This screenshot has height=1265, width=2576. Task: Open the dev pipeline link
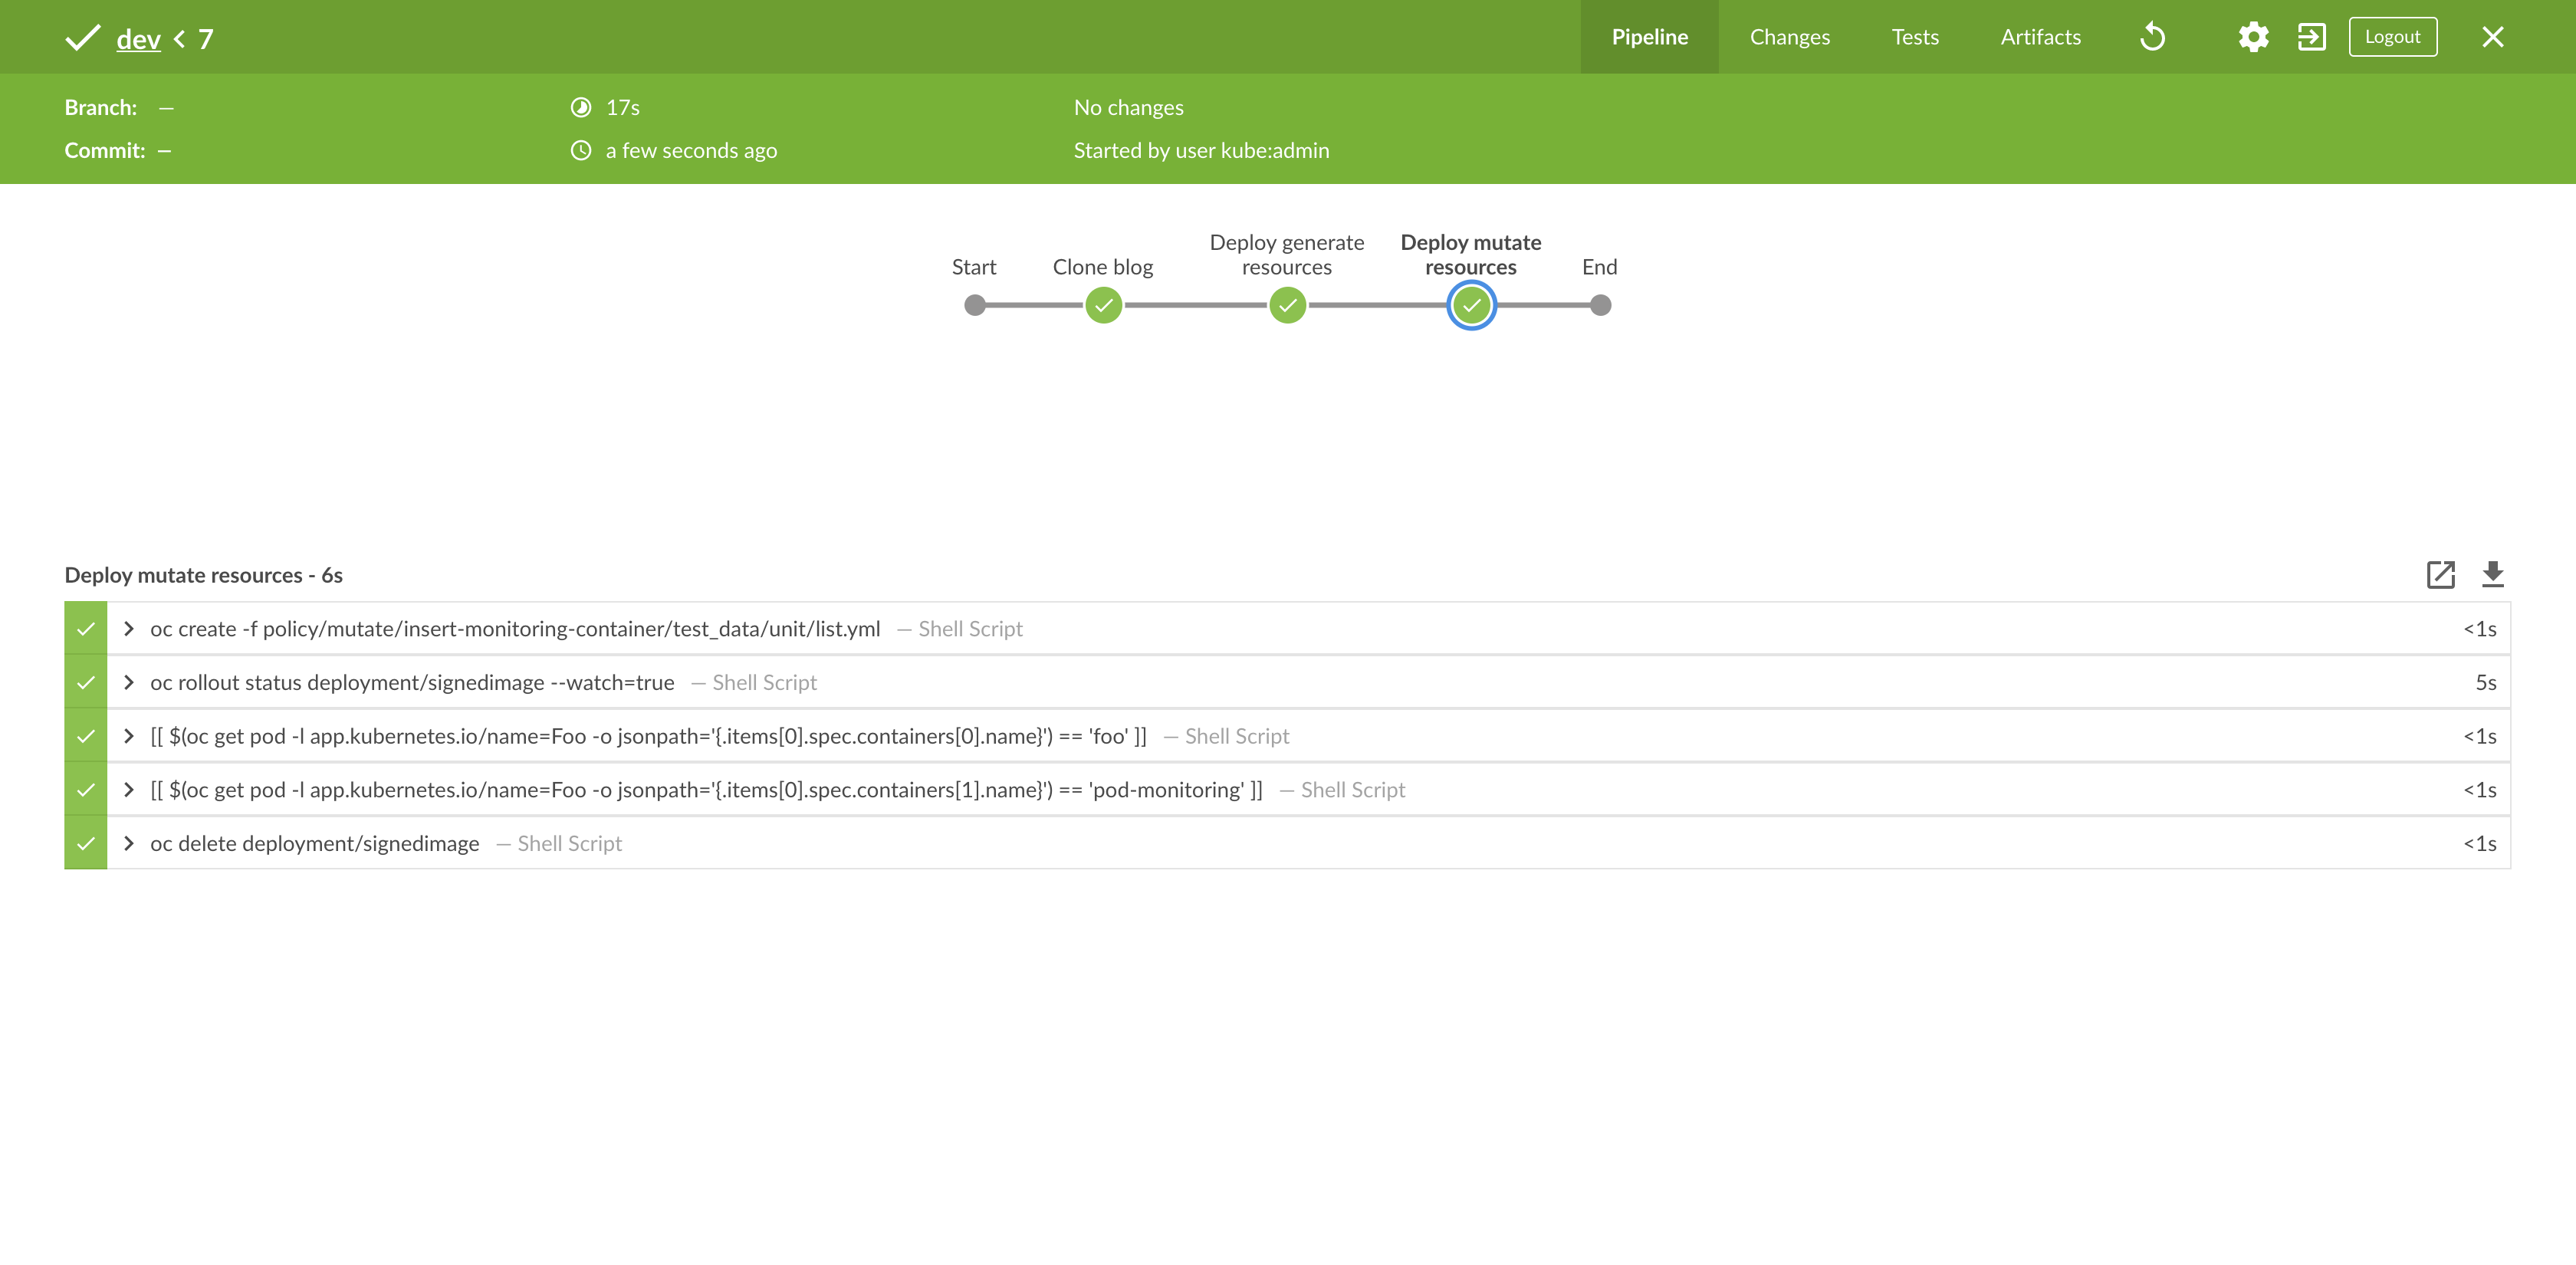point(138,39)
